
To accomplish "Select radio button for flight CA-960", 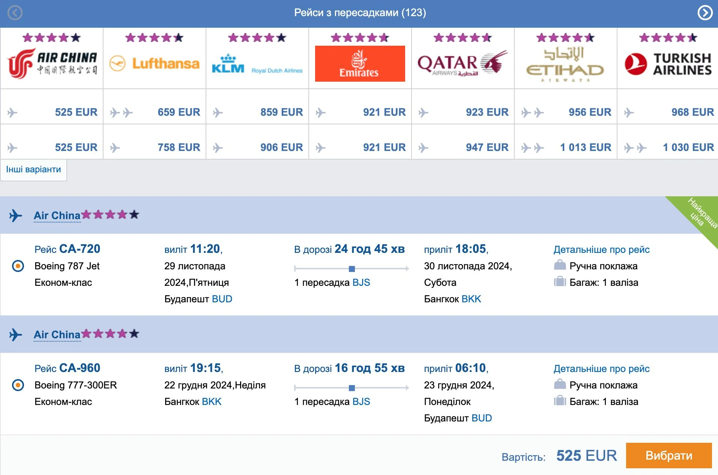I will 18,385.
